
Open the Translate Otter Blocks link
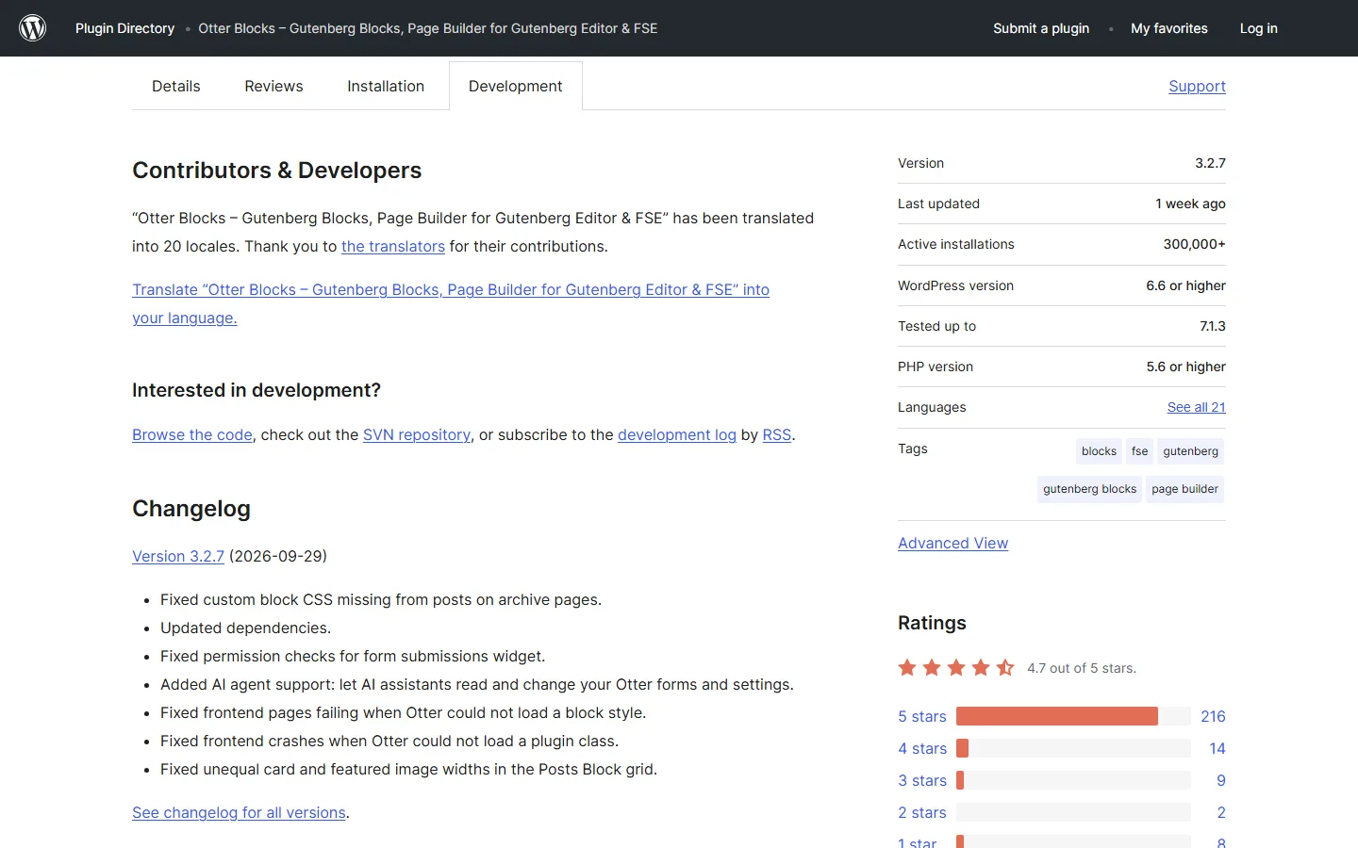pyautogui.click(x=451, y=303)
